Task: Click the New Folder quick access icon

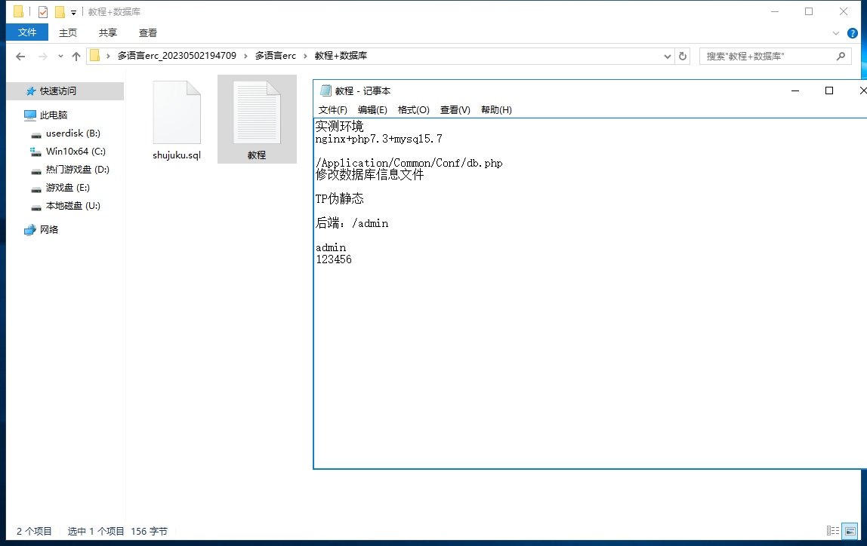Action: [60, 12]
